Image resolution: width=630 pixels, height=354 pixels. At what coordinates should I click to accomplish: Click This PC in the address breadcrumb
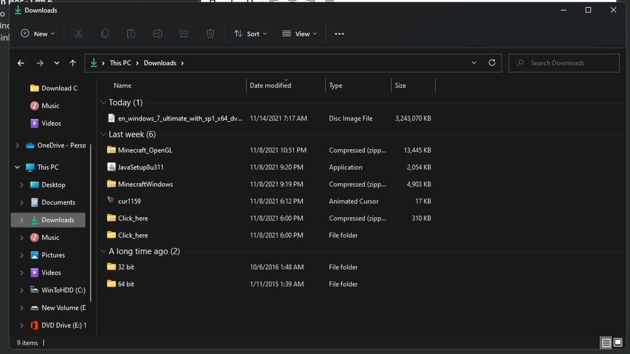point(121,63)
